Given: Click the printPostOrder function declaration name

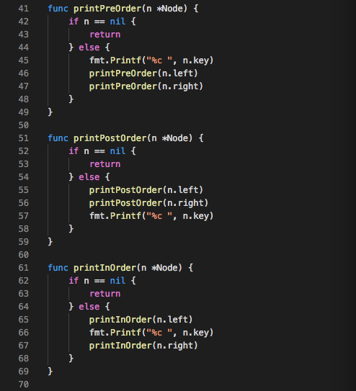Looking at the screenshot, I should [x=110, y=138].
